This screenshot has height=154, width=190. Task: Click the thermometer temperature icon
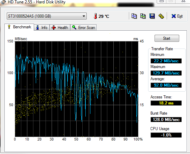(96, 16)
